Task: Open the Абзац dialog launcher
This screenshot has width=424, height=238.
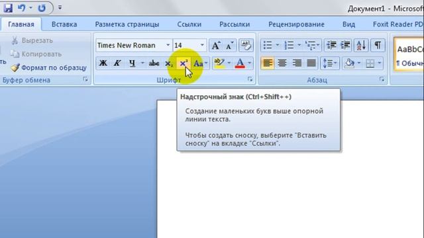Action: point(382,79)
